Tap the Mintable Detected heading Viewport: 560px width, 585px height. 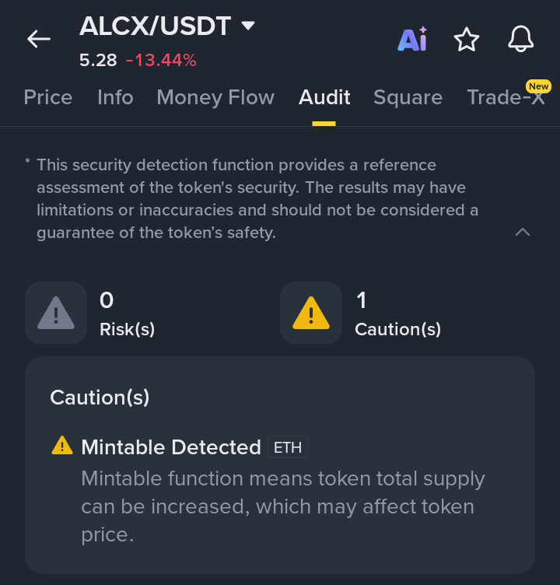(171, 447)
